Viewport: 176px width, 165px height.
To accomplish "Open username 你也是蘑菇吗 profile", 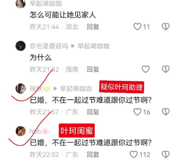I will [x=49, y=46].
